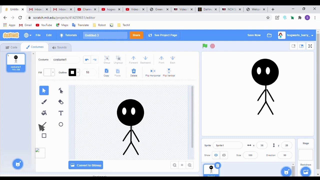
Task: Select the Circle tool
Action: click(x=61, y=124)
